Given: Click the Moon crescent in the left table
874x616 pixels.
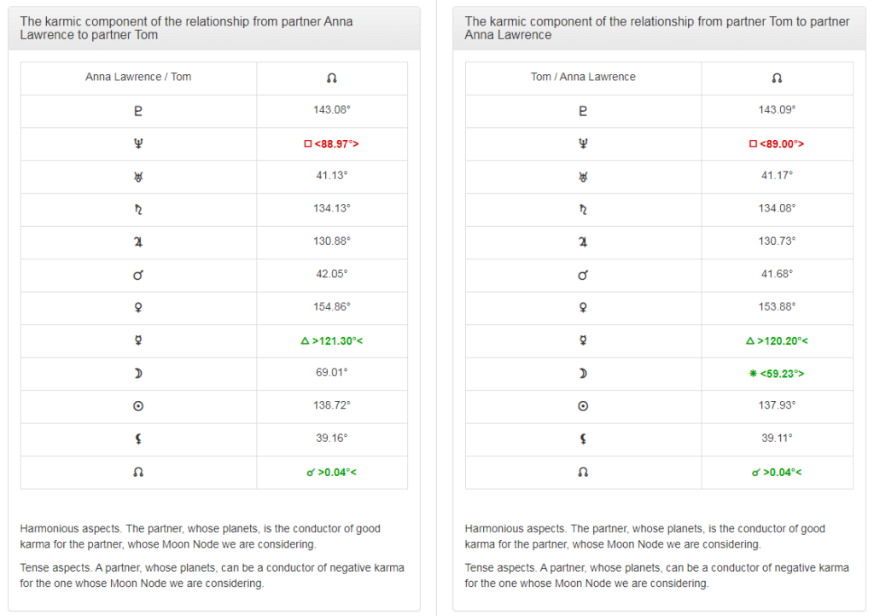Looking at the screenshot, I should [x=138, y=373].
